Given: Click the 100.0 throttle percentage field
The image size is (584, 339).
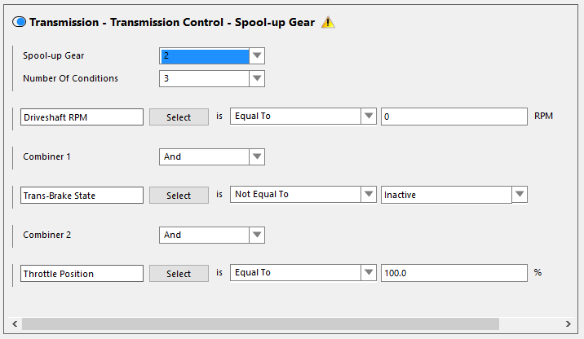Looking at the screenshot, I should 454,273.
